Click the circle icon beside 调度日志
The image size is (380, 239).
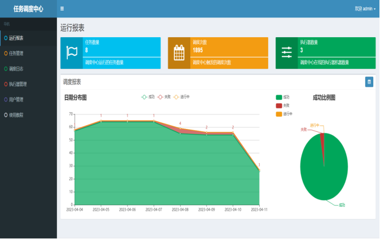[x=6, y=69]
